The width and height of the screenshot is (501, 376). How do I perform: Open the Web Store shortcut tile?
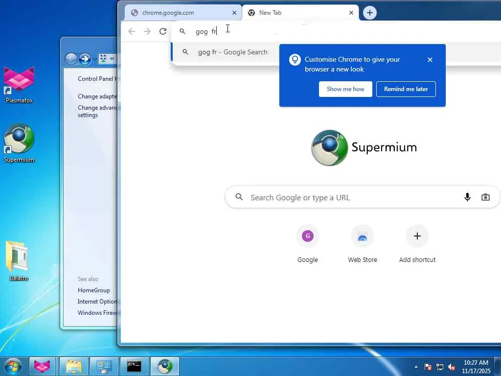coord(363,244)
